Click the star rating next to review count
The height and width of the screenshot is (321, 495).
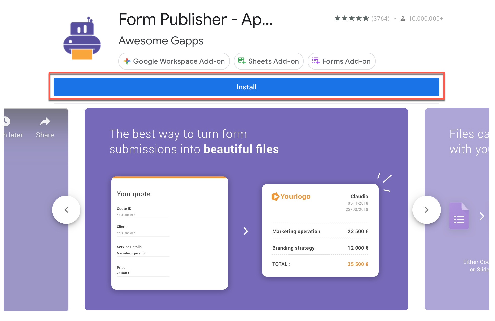pos(352,18)
